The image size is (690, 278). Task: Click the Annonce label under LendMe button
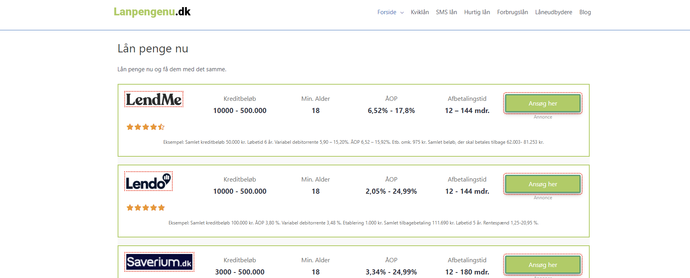[x=542, y=117]
